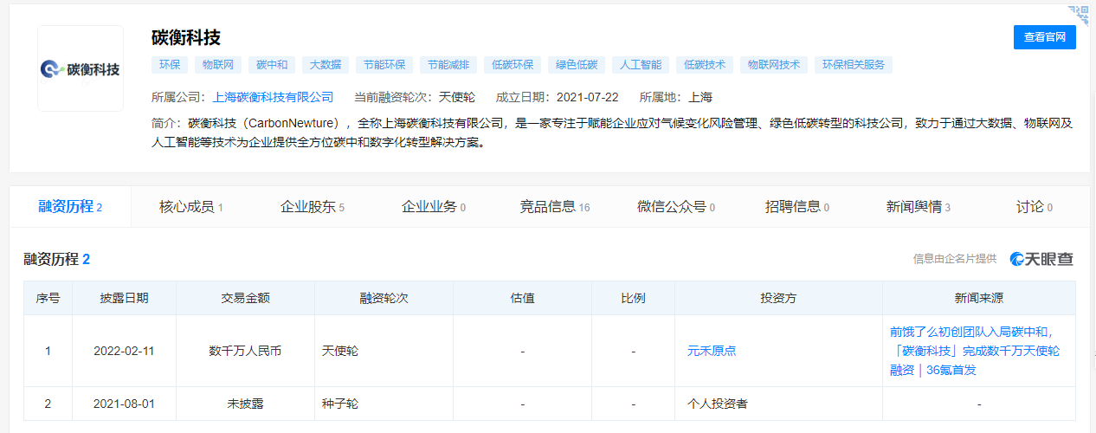Select the 物联网技术 tag
Screen dimensions: 1096x433
[775, 65]
